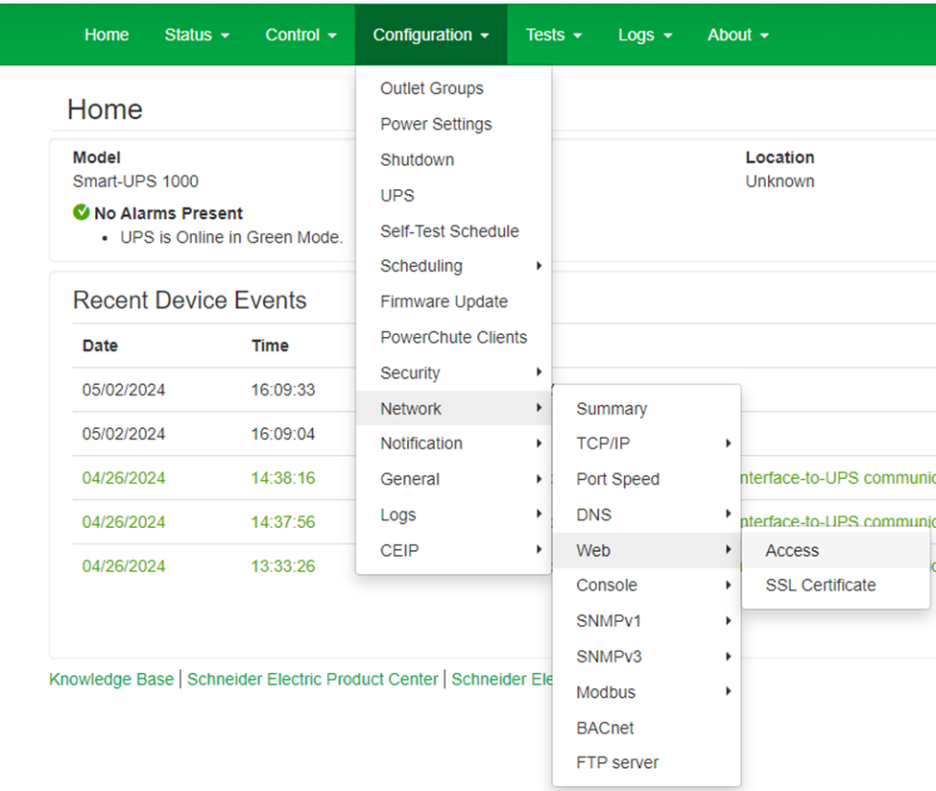Click the Unknown location value
The height and width of the screenshot is (791, 936).
(780, 181)
